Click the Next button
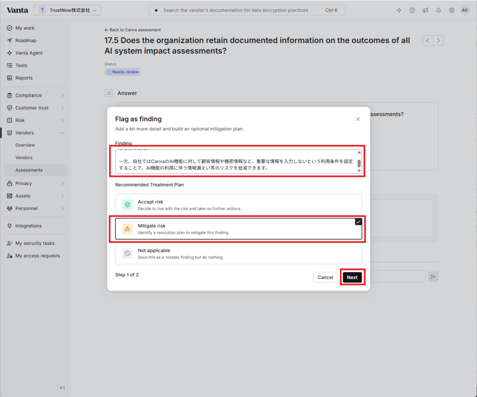The height and width of the screenshot is (397, 477). (352, 277)
